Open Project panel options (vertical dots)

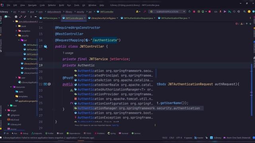click(31, 17)
